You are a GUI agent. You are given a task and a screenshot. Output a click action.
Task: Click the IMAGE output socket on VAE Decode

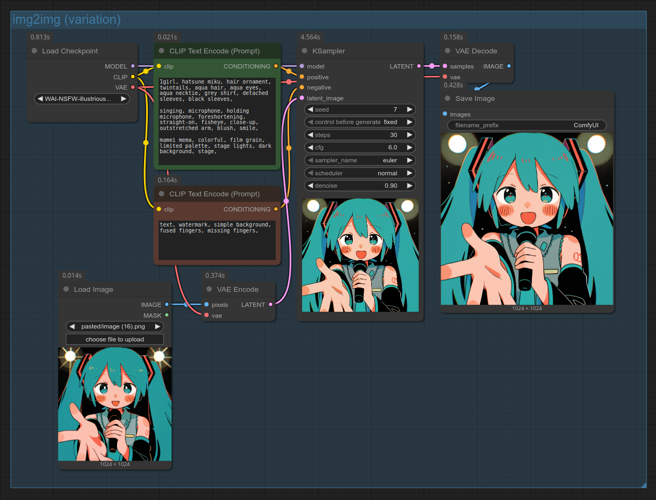(x=509, y=66)
